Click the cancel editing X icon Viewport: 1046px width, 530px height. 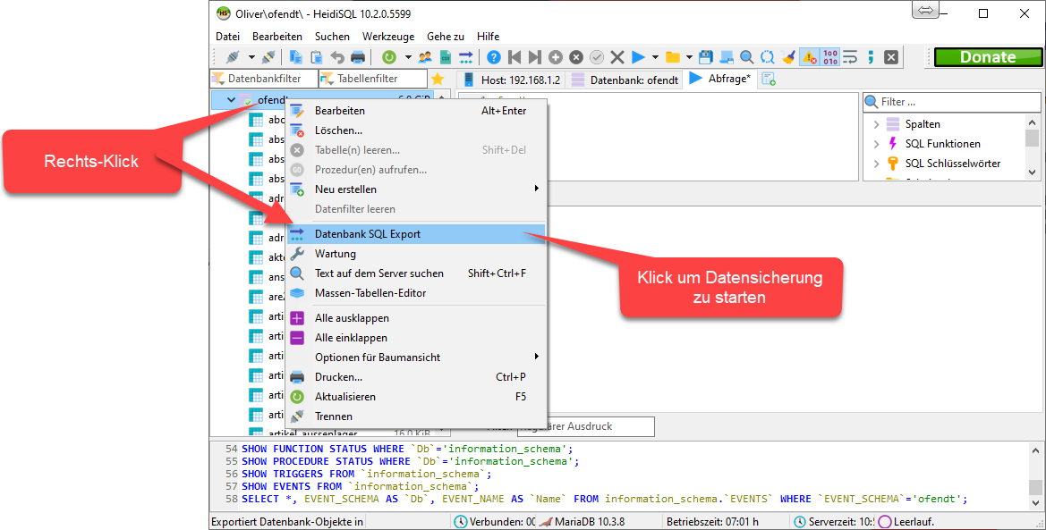(617, 57)
